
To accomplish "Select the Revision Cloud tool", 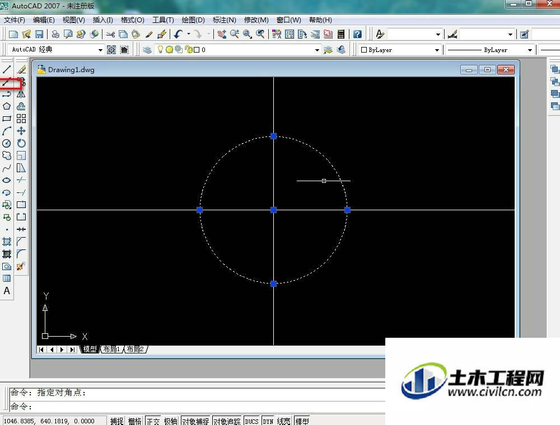I will point(7,155).
